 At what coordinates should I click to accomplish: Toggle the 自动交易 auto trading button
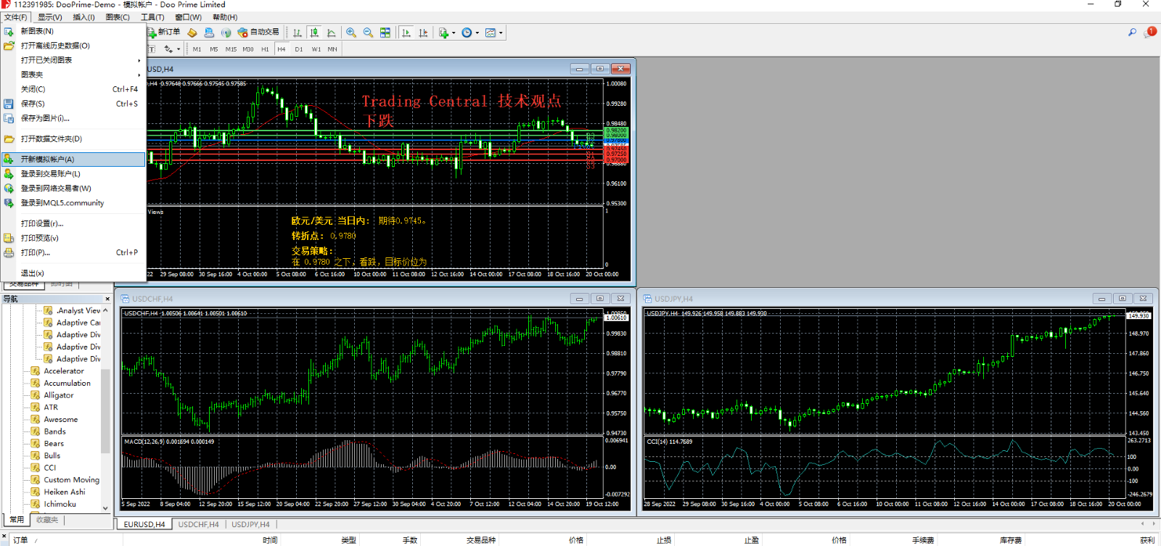click(x=258, y=33)
